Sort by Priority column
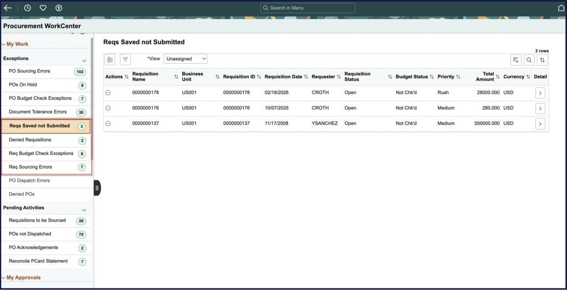 458,77
